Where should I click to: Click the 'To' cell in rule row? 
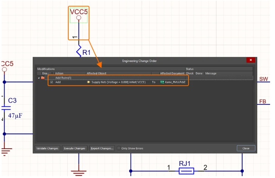click(154, 82)
